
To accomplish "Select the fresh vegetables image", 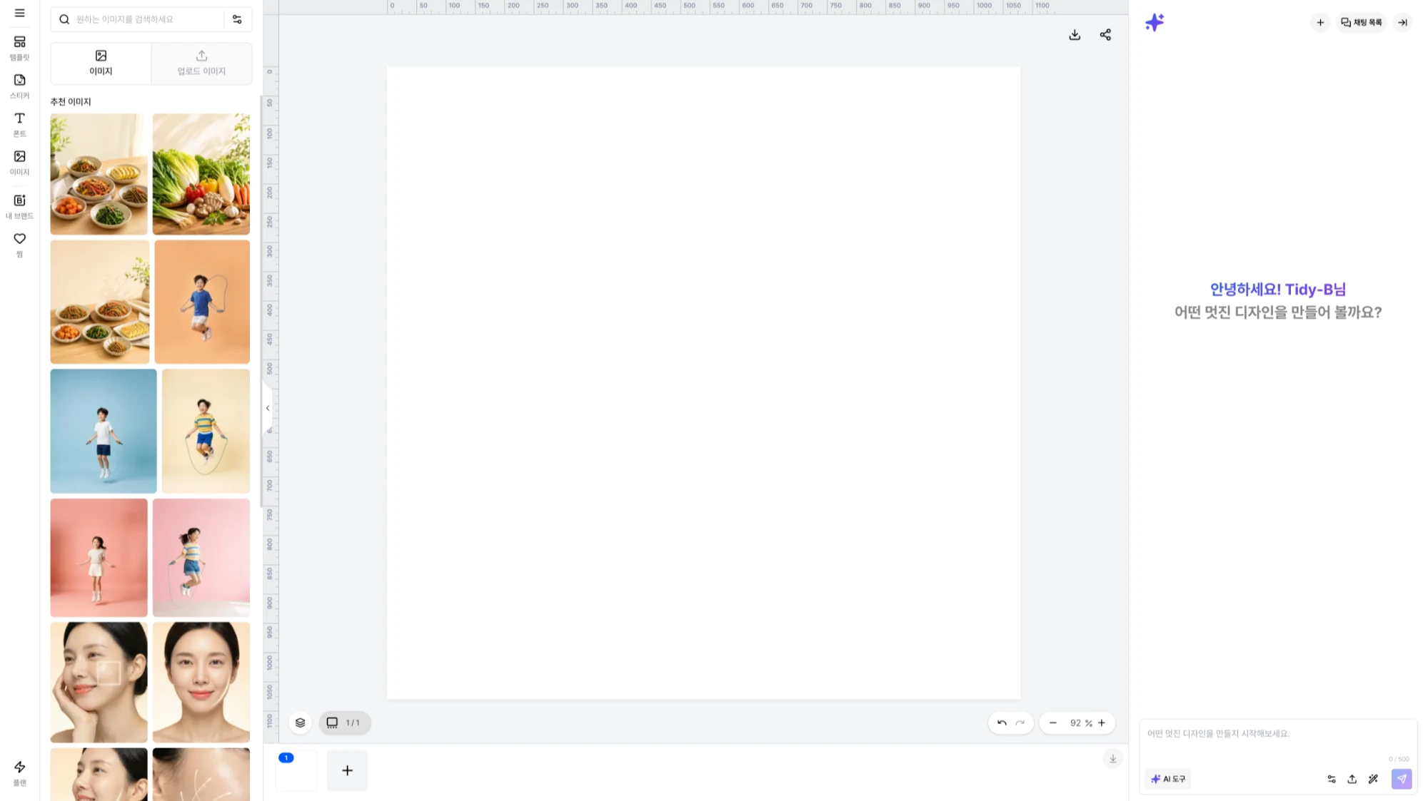I will pyautogui.click(x=201, y=174).
